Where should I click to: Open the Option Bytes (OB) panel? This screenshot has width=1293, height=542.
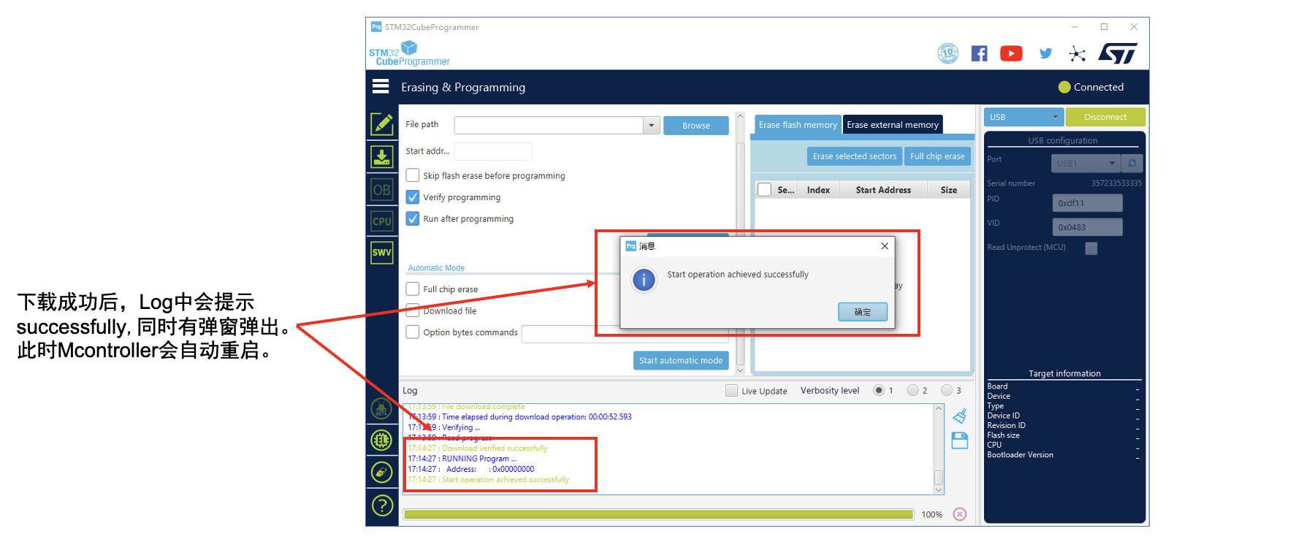point(381,190)
